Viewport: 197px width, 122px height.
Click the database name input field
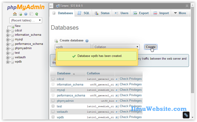click(x=73, y=47)
